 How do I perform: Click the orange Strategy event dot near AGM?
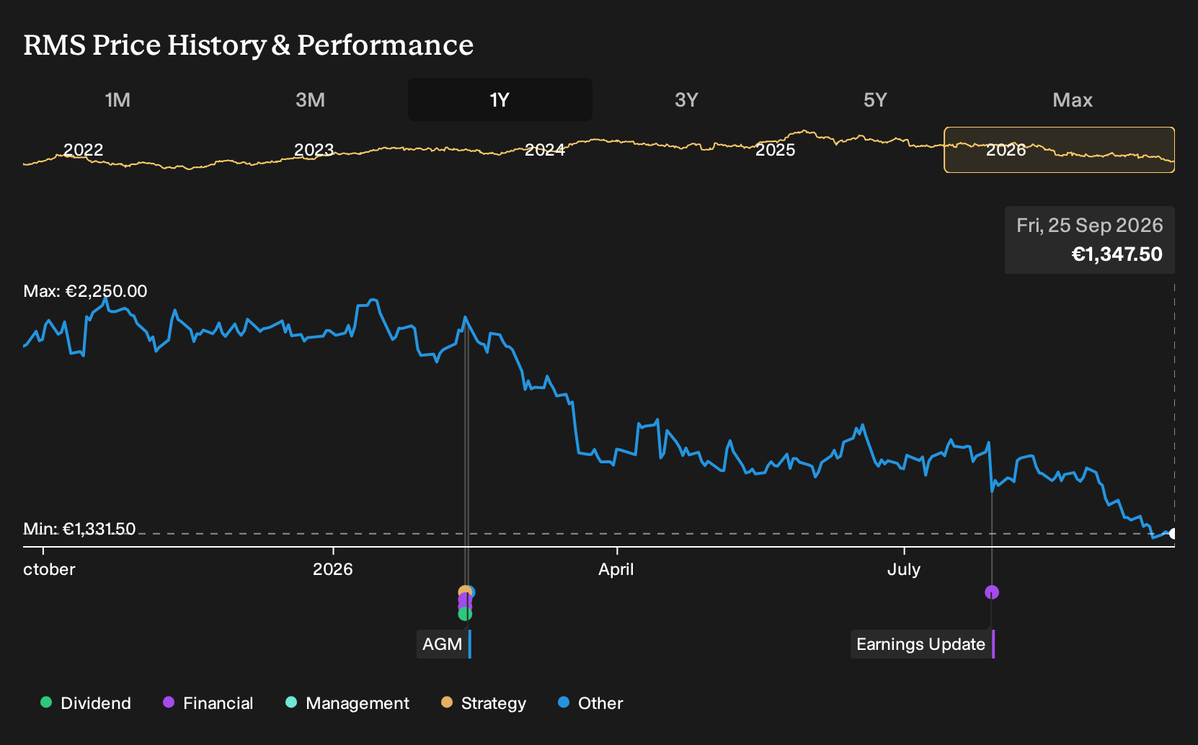[464, 592]
